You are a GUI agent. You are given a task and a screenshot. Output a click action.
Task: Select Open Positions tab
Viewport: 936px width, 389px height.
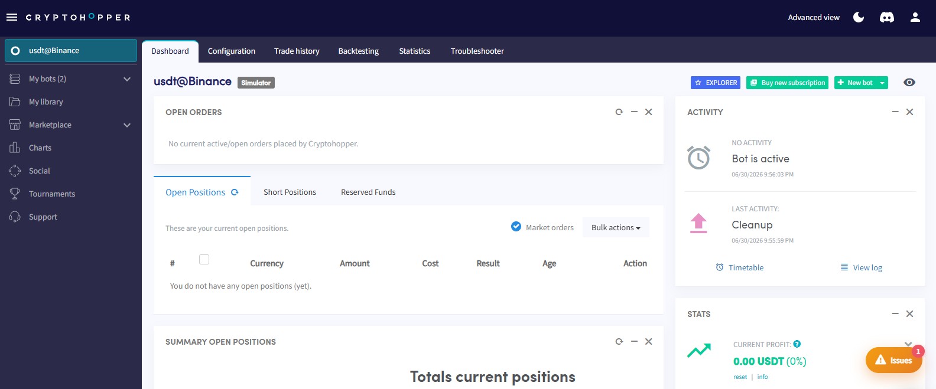point(202,192)
